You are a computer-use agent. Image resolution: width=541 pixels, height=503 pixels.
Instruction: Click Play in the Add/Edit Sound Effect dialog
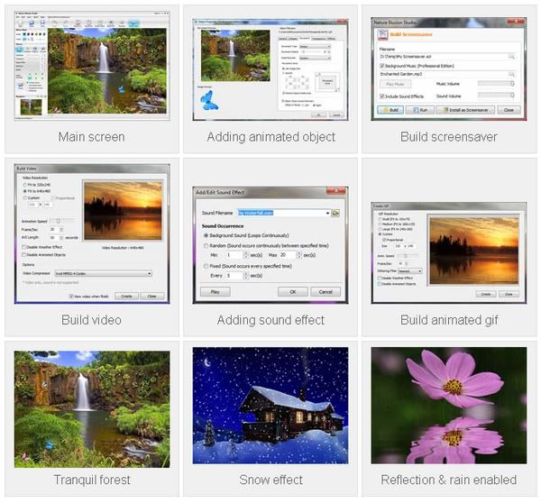[215, 292]
